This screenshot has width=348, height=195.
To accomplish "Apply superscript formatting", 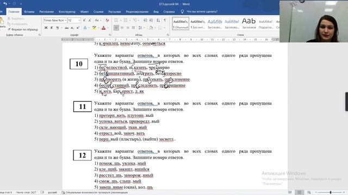I will coord(78,28).
